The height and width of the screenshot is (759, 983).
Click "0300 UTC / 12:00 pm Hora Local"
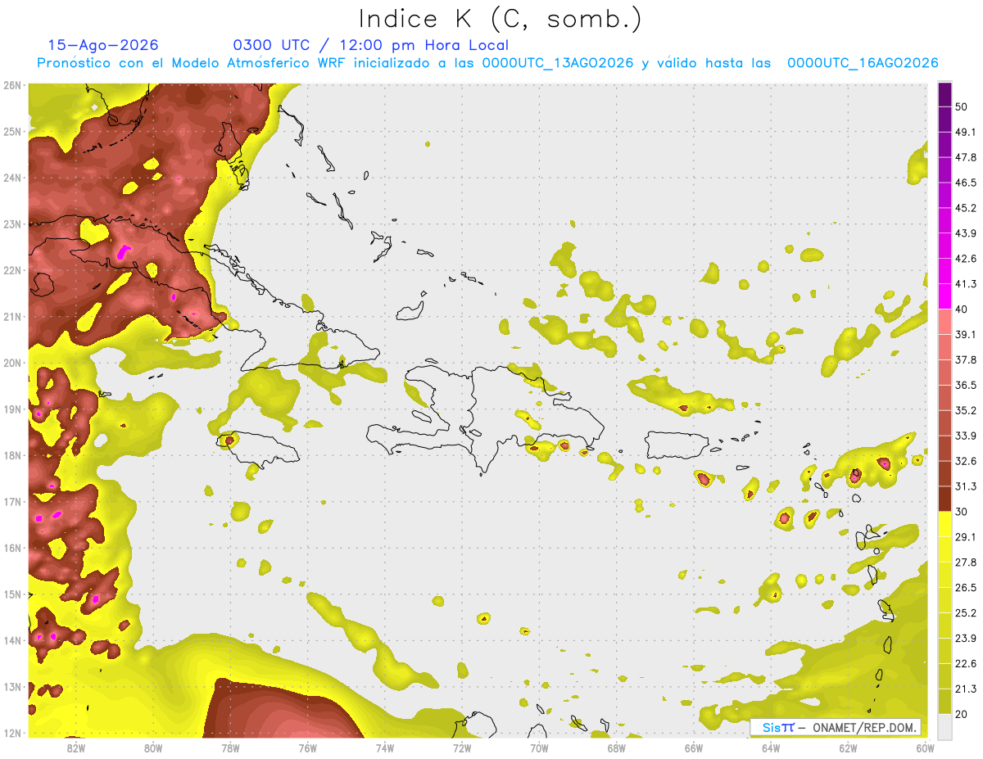click(x=371, y=45)
